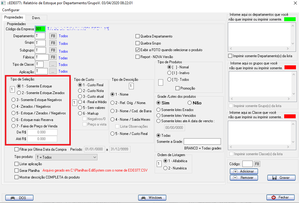Click ellipsis button beside Tipo de Classe
Viewport: 299px width, 203px height.
(x=53, y=64)
